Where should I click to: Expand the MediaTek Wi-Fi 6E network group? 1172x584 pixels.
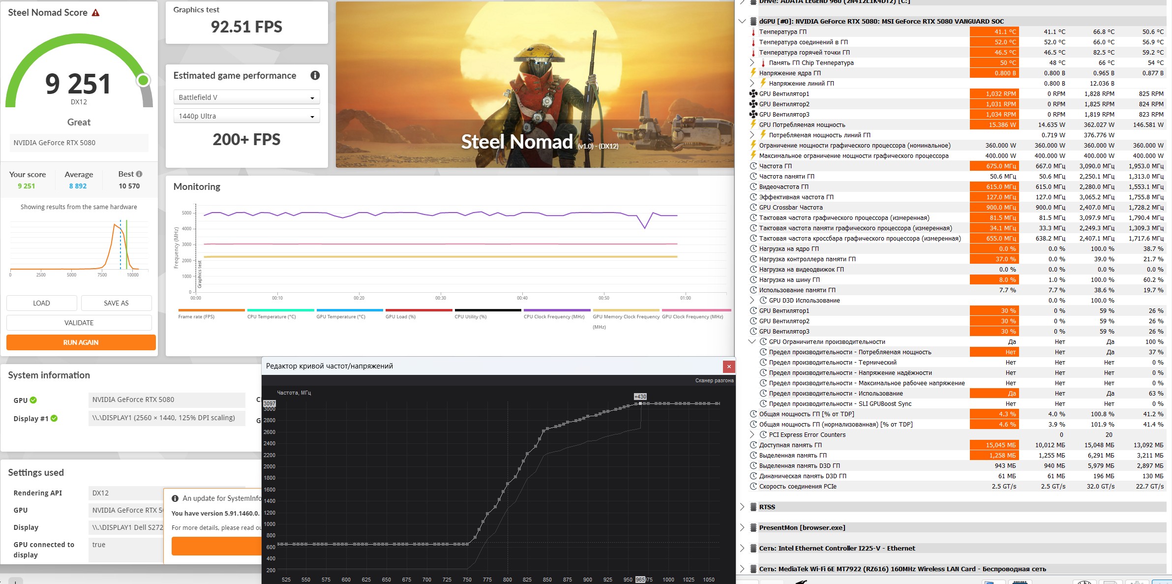pyautogui.click(x=742, y=569)
